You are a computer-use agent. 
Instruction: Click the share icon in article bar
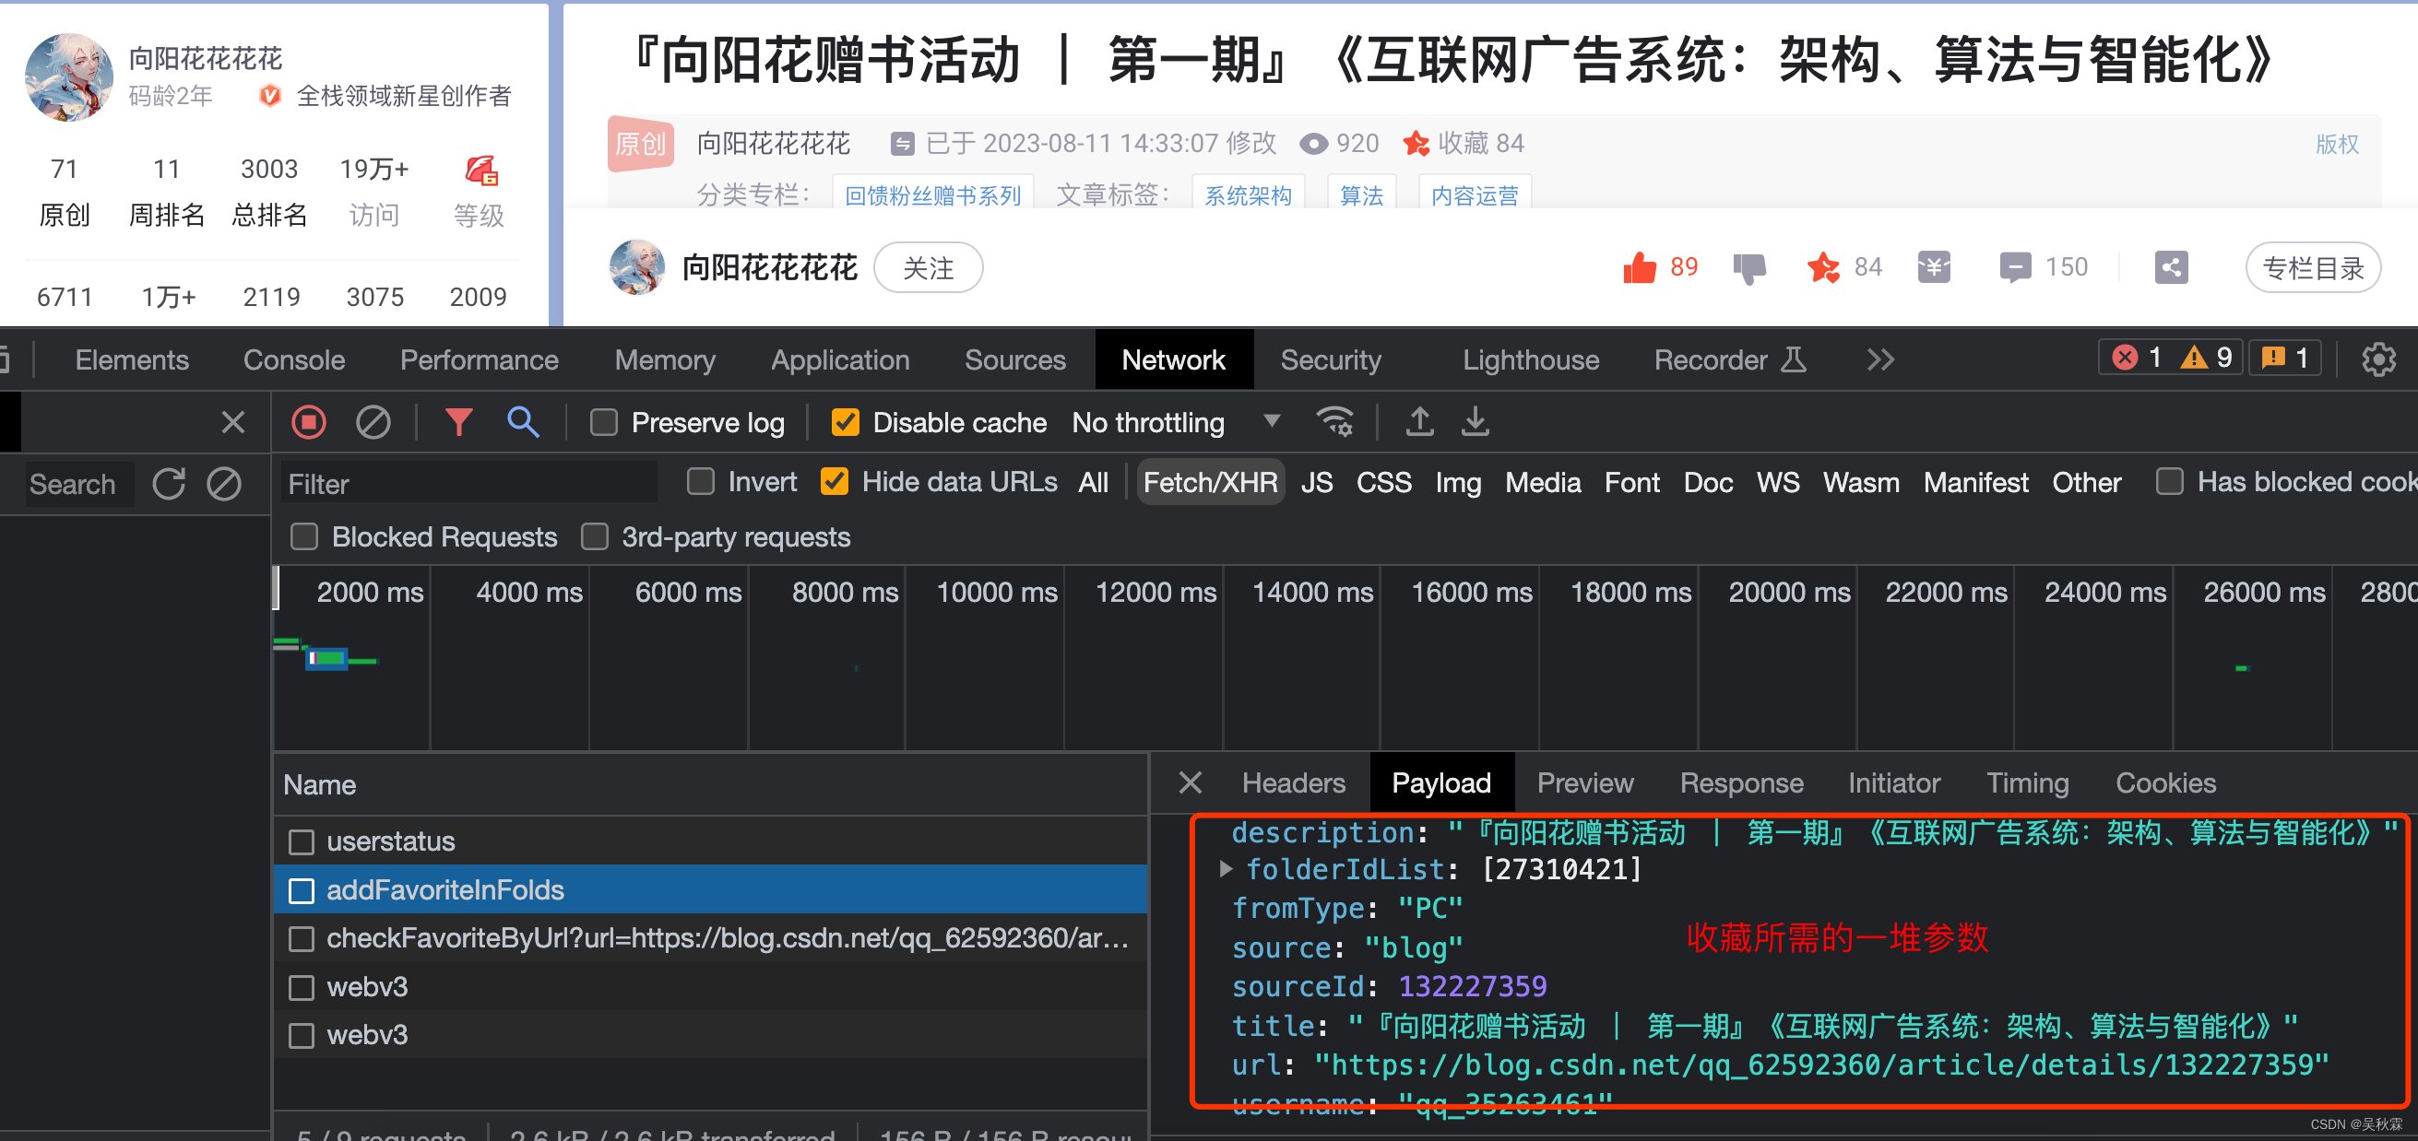2171,268
